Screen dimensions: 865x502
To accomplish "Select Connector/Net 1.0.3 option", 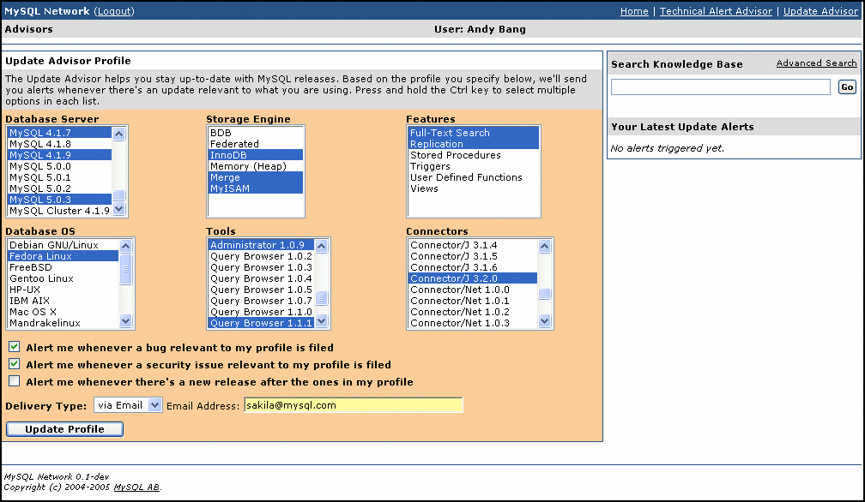I will [x=473, y=323].
